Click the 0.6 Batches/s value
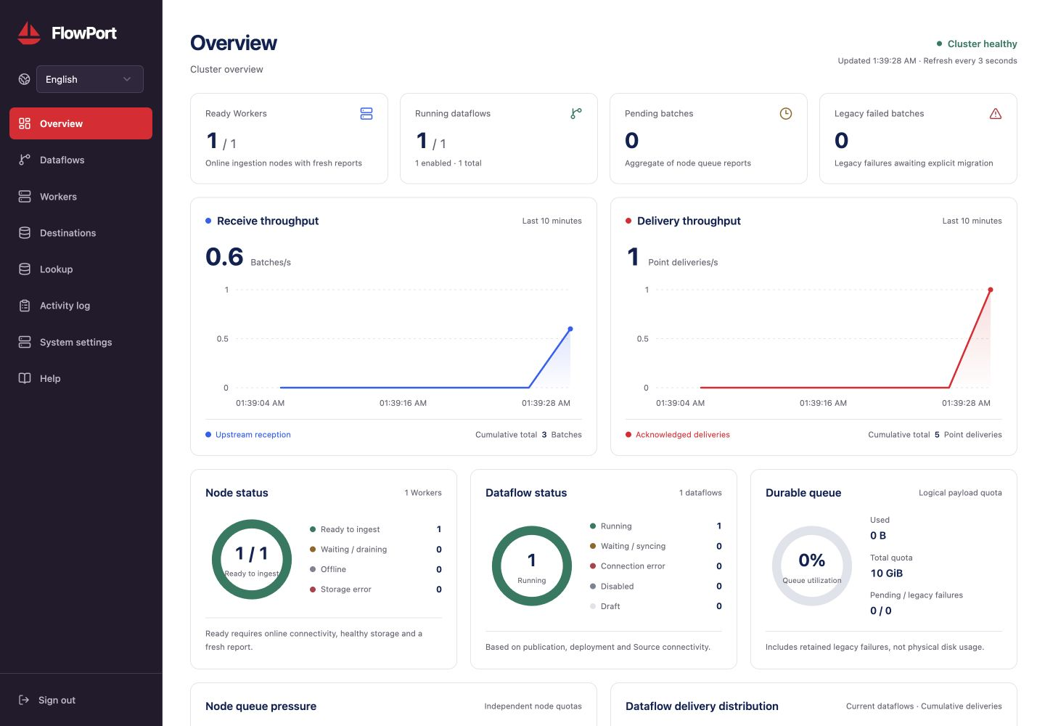Screen dimensions: 1045x726 [x=248, y=257]
